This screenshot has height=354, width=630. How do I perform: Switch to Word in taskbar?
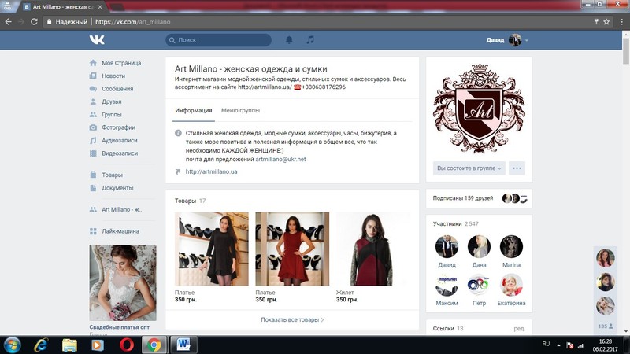pyautogui.click(x=183, y=345)
